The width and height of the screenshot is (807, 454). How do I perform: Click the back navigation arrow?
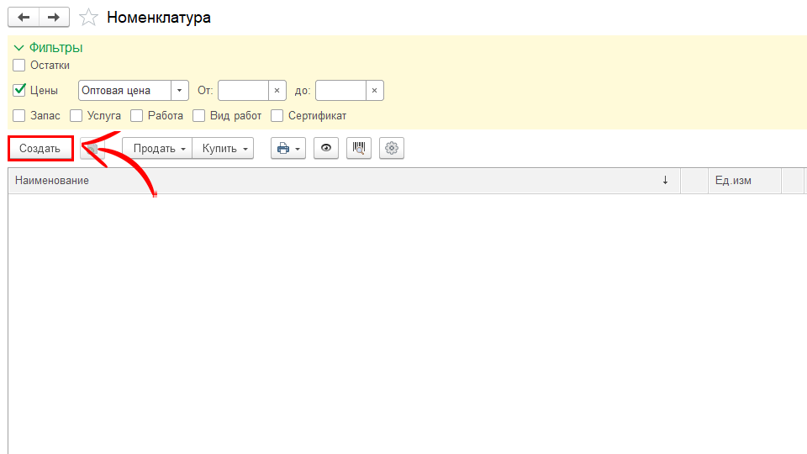click(x=24, y=17)
